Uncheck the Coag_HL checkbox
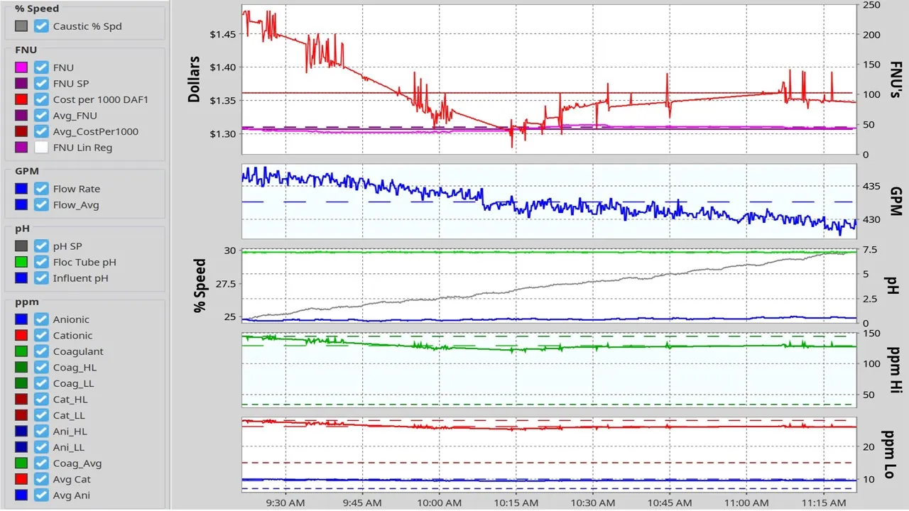This screenshot has height=511, width=909. pos(42,368)
